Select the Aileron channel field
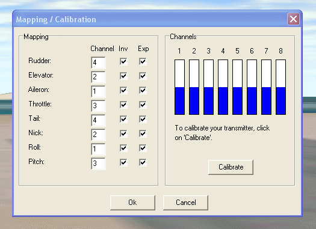This screenshot has height=229, width=316. click(98, 91)
